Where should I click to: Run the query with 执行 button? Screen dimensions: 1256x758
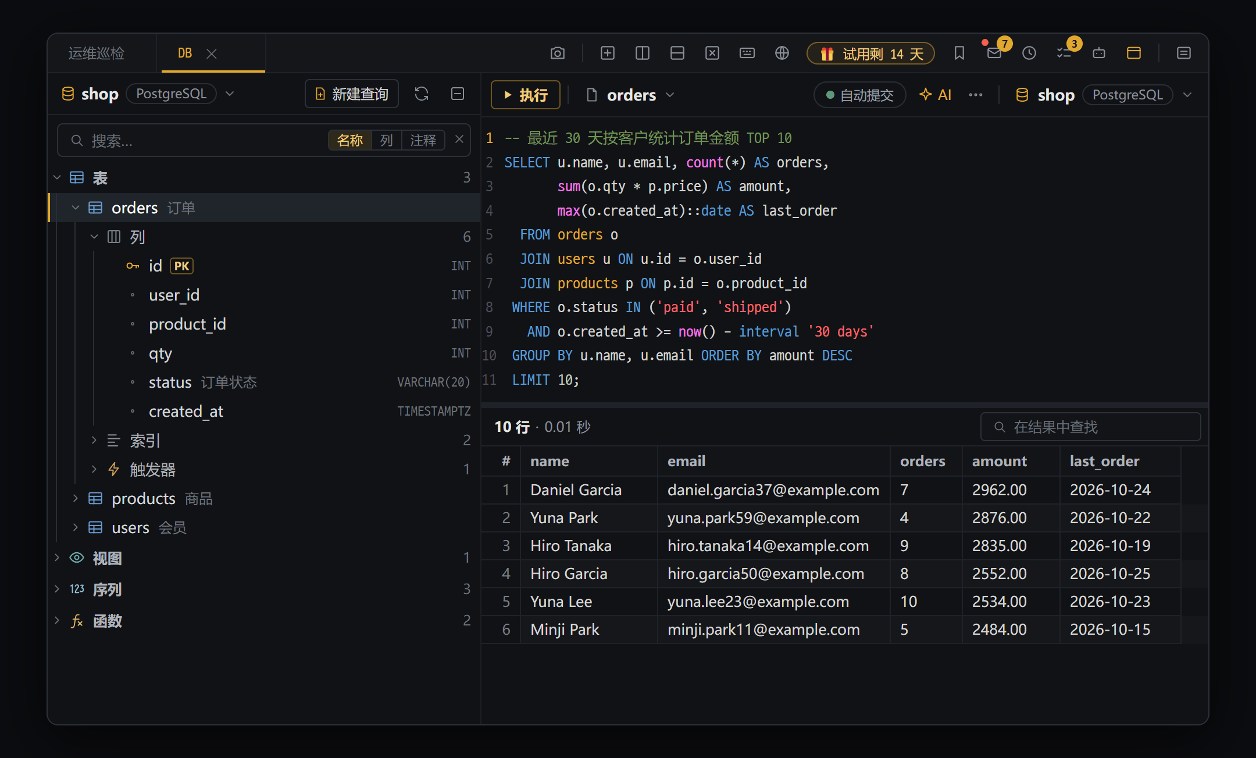526,95
